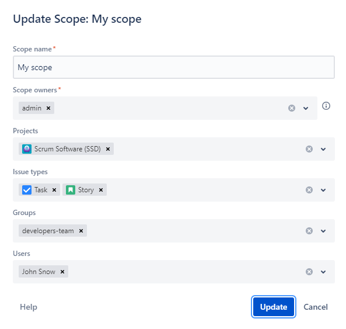This screenshot has width=346, height=329.
Task: Remove the Story issue type tag
Action: (101, 190)
